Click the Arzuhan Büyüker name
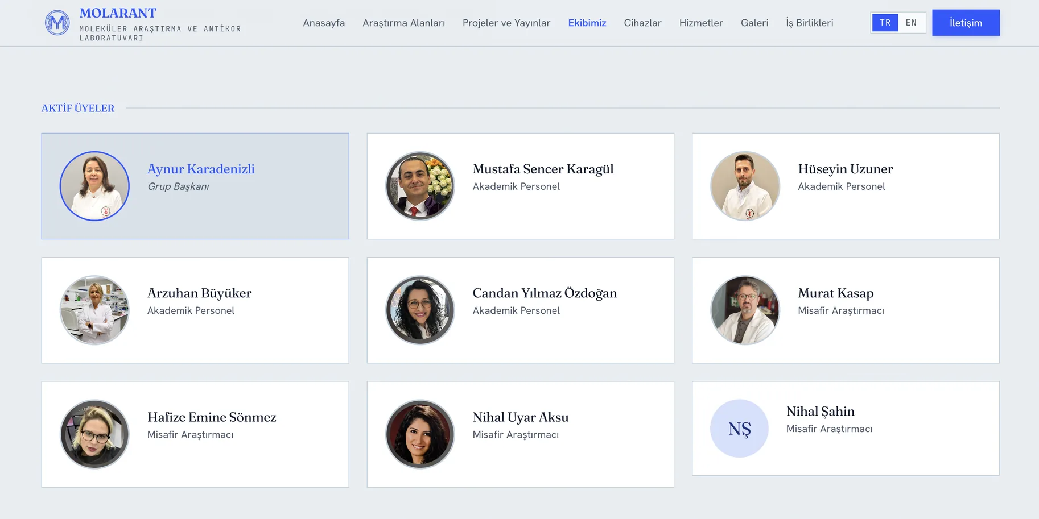Image resolution: width=1039 pixels, height=519 pixels. coord(199,293)
